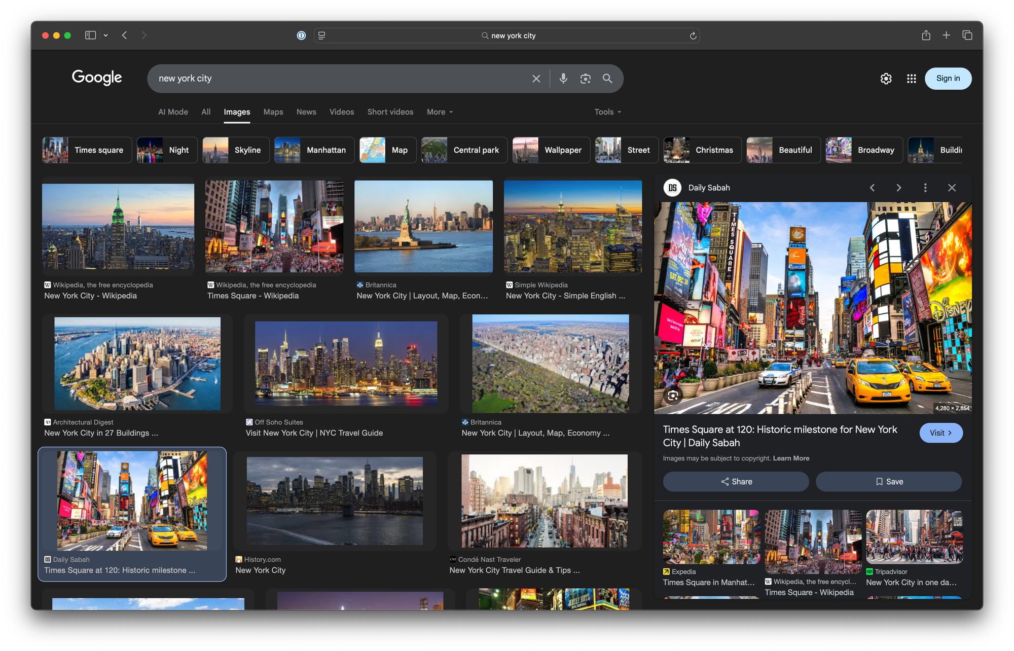This screenshot has width=1014, height=651.
Task: Open the Times Square - Wikipedia related image
Action: [813, 541]
